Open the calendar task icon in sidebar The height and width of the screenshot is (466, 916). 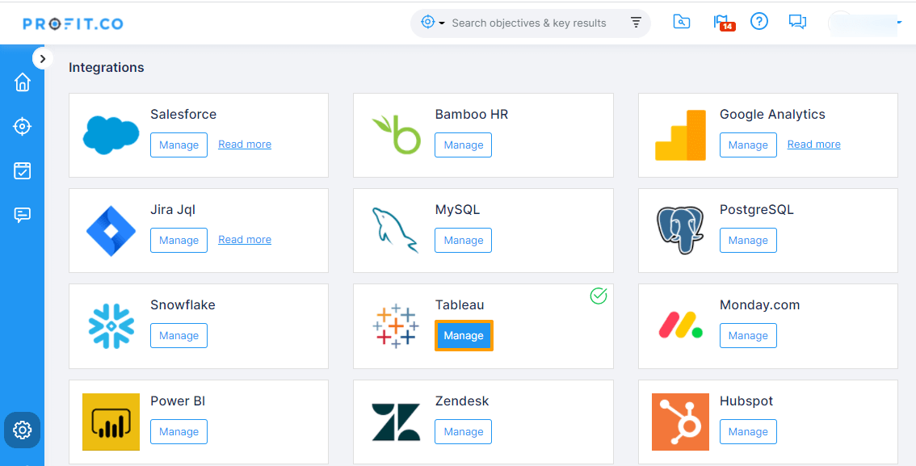[x=22, y=170]
